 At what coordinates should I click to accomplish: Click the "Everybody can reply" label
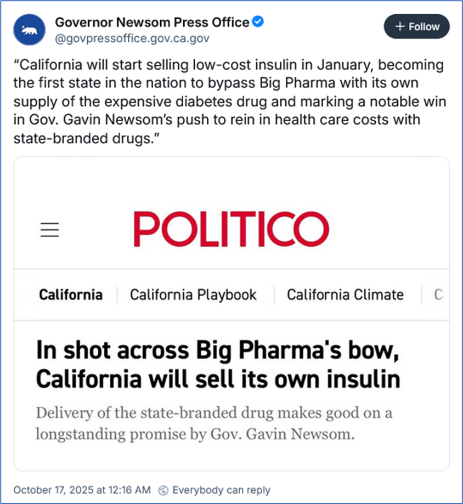point(221,490)
